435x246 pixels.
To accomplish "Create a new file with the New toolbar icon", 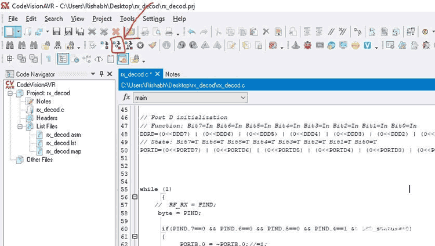I will (x=9, y=32).
